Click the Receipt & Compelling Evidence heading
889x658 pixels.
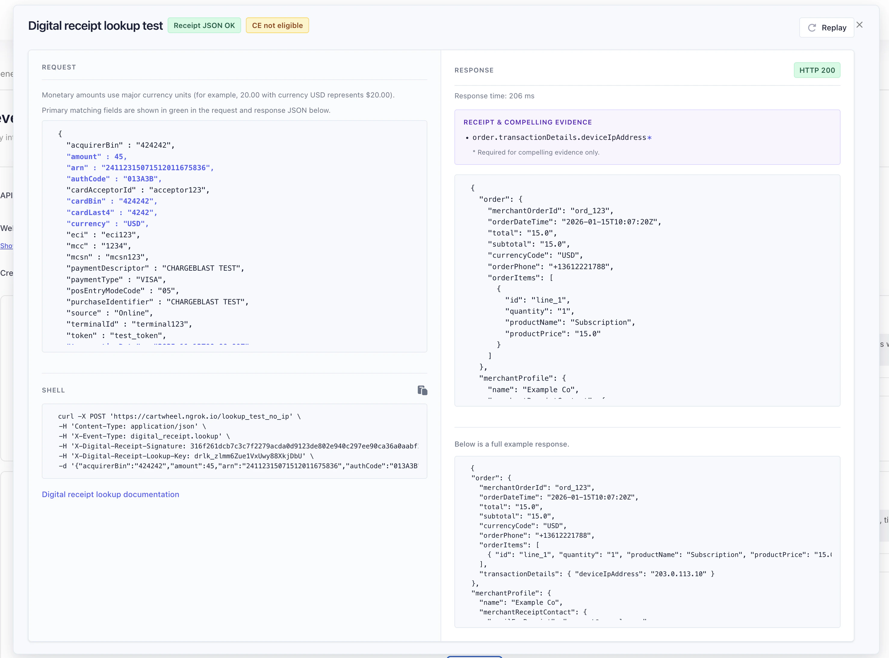(527, 122)
